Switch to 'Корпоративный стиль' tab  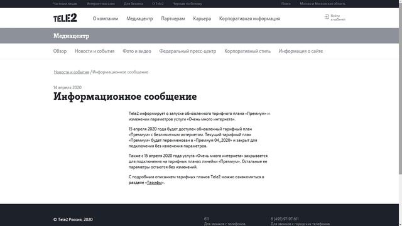click(247, 51)
